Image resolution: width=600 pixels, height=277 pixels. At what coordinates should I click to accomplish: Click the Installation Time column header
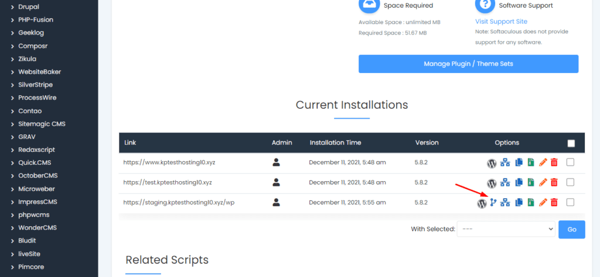(335, 143)
